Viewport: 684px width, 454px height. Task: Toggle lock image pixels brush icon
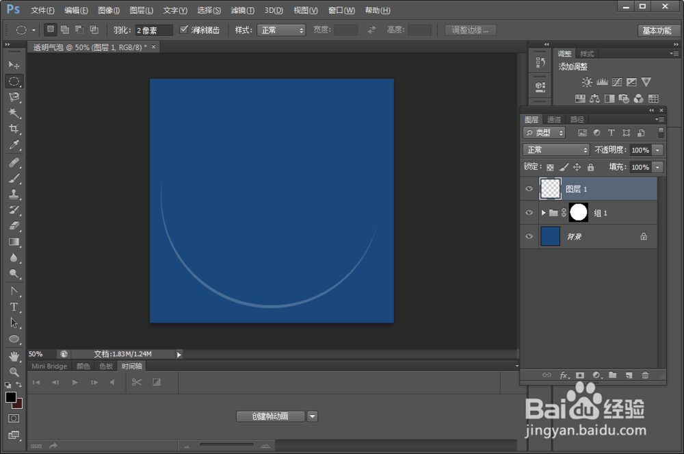564,167
